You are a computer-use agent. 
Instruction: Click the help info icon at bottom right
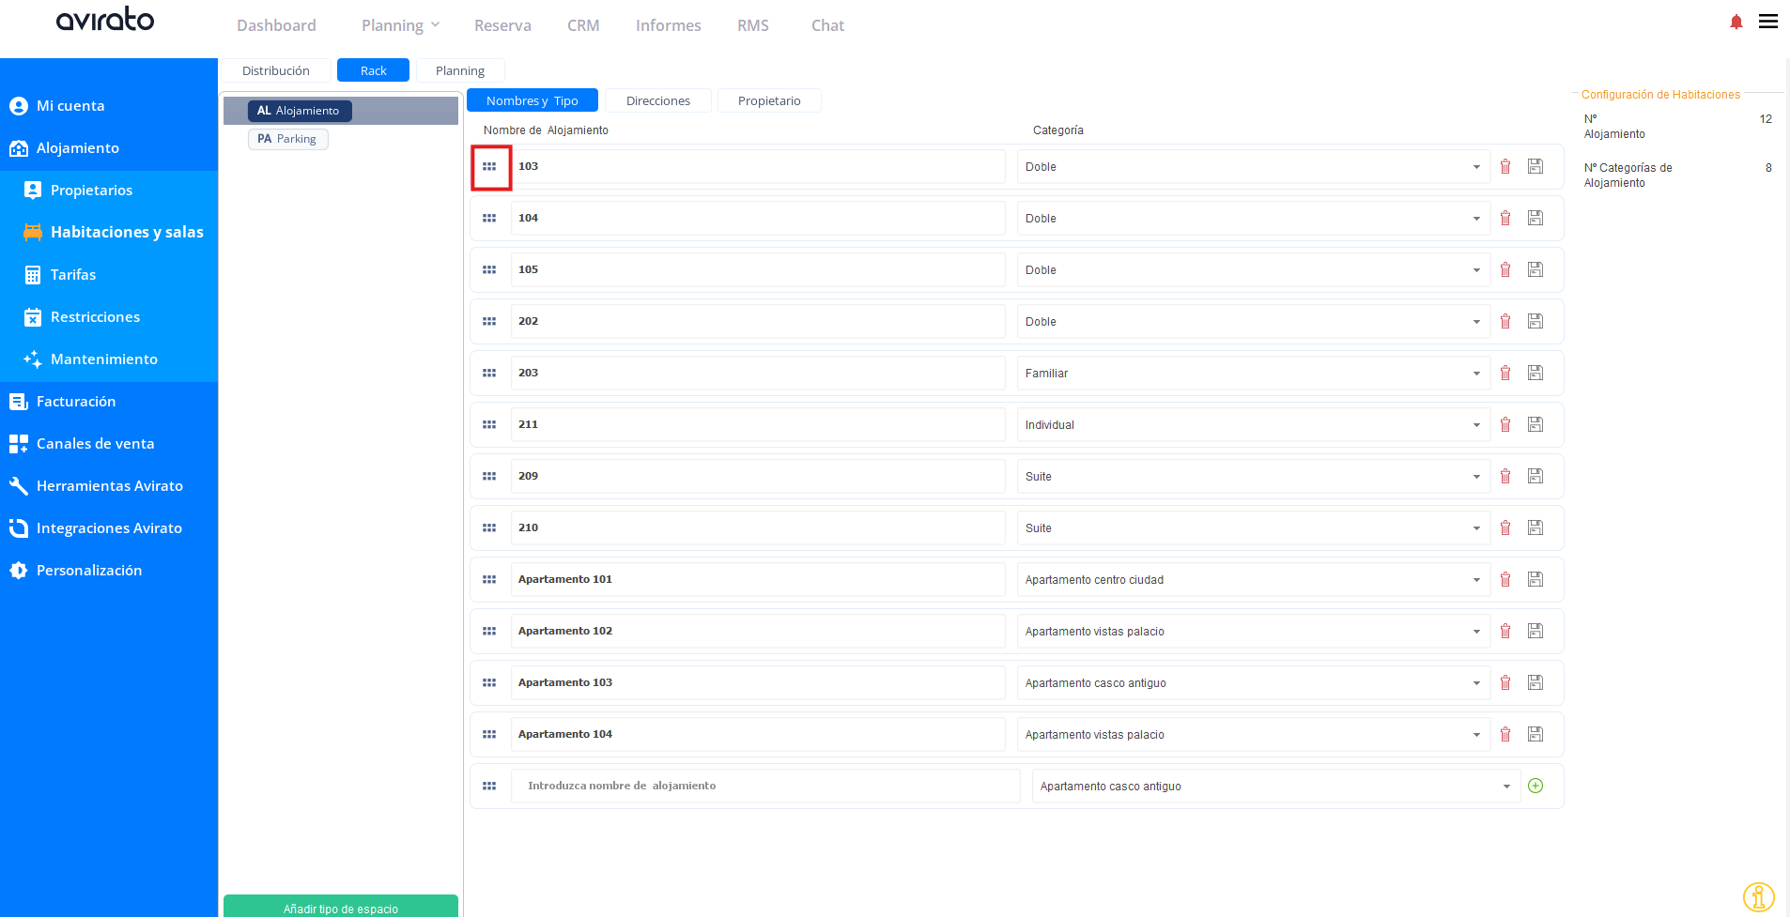[x=1758, y=897]
